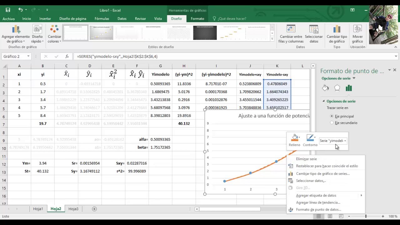
Task: Open the Cambiar colores palette
Action: pos(54,34)
